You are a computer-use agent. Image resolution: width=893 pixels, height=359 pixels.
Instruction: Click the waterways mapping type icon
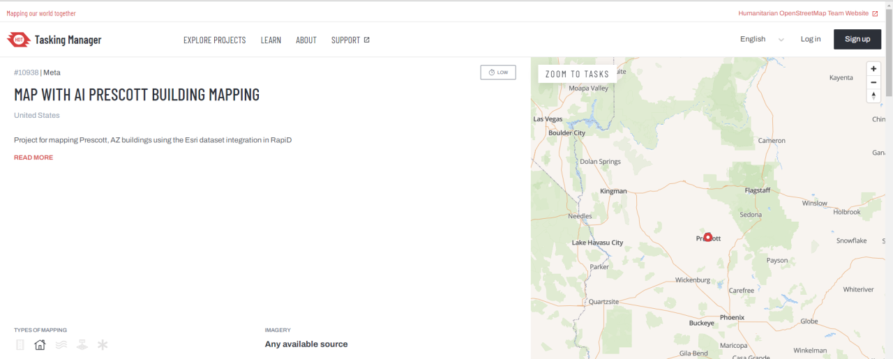[61, 344]
